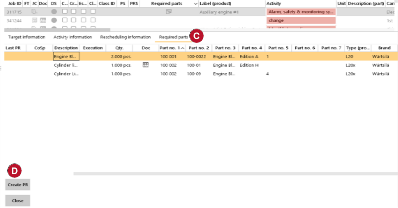Open the JC job card icon for job 341244
This screenshot has width=398, height=208.
click(34, 20)
